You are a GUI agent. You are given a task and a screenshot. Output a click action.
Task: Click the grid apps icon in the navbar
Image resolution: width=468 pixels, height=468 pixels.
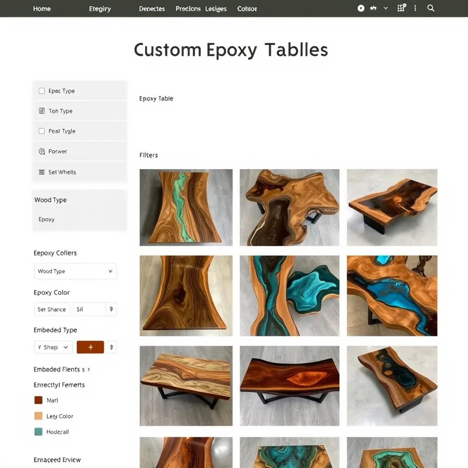pyautogui.click(x=401, y=8)
